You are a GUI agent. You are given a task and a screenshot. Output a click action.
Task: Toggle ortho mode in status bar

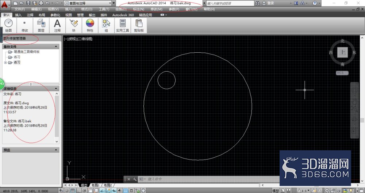click(79, 190)
